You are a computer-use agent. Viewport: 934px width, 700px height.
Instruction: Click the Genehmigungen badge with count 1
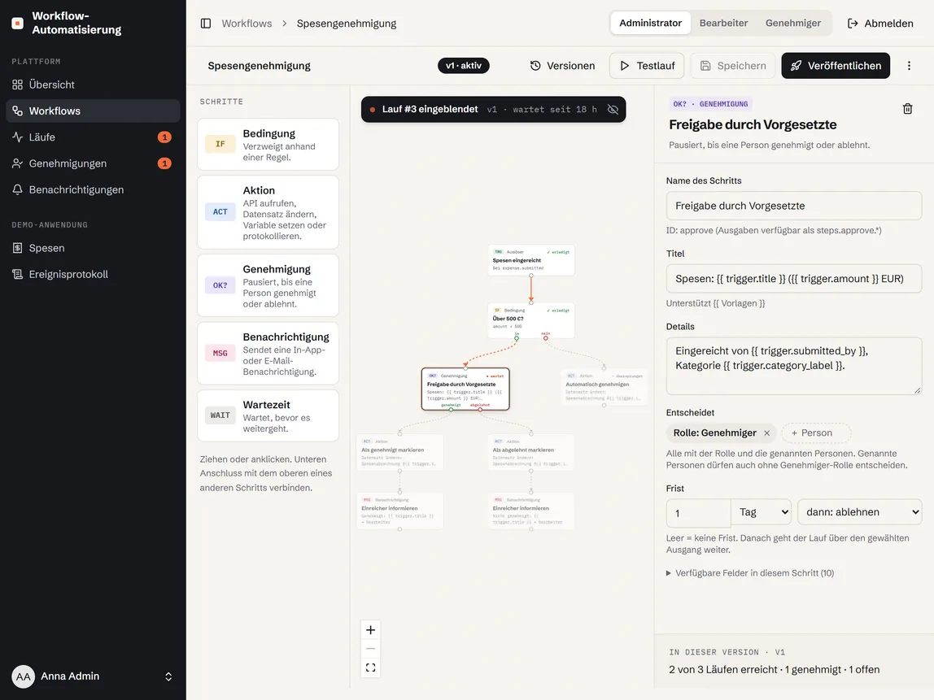(x=164, y=163)
